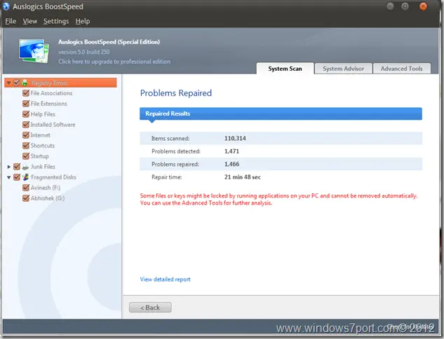This screenshot has width=444, height=339.
Task: Toggle the Junk Files checkbox
Action: (x=17, y=167)
